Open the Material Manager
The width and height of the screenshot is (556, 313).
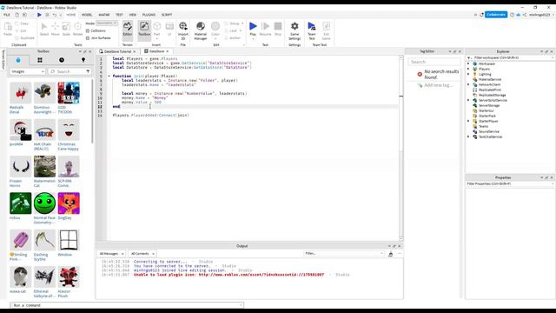tap(201, 30)
